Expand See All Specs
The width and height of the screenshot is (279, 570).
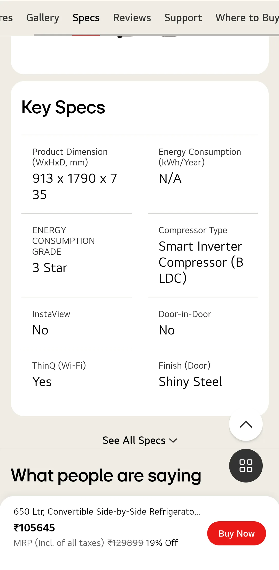(x=139, y=440)
